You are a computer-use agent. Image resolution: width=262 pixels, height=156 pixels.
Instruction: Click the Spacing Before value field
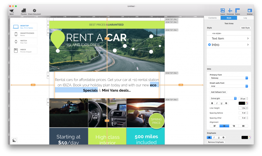(x=243, y=113)
